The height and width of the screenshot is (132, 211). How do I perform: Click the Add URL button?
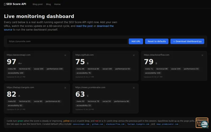click(x=136, y=41)
